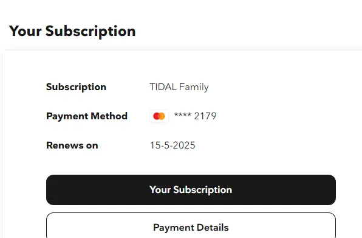Click the four asterisks masking the card

[182, 114]
